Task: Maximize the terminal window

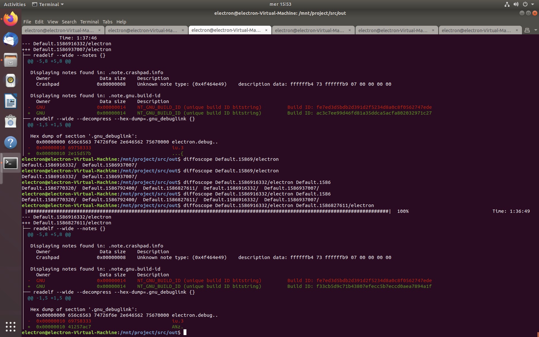Action: coord(528,13)
